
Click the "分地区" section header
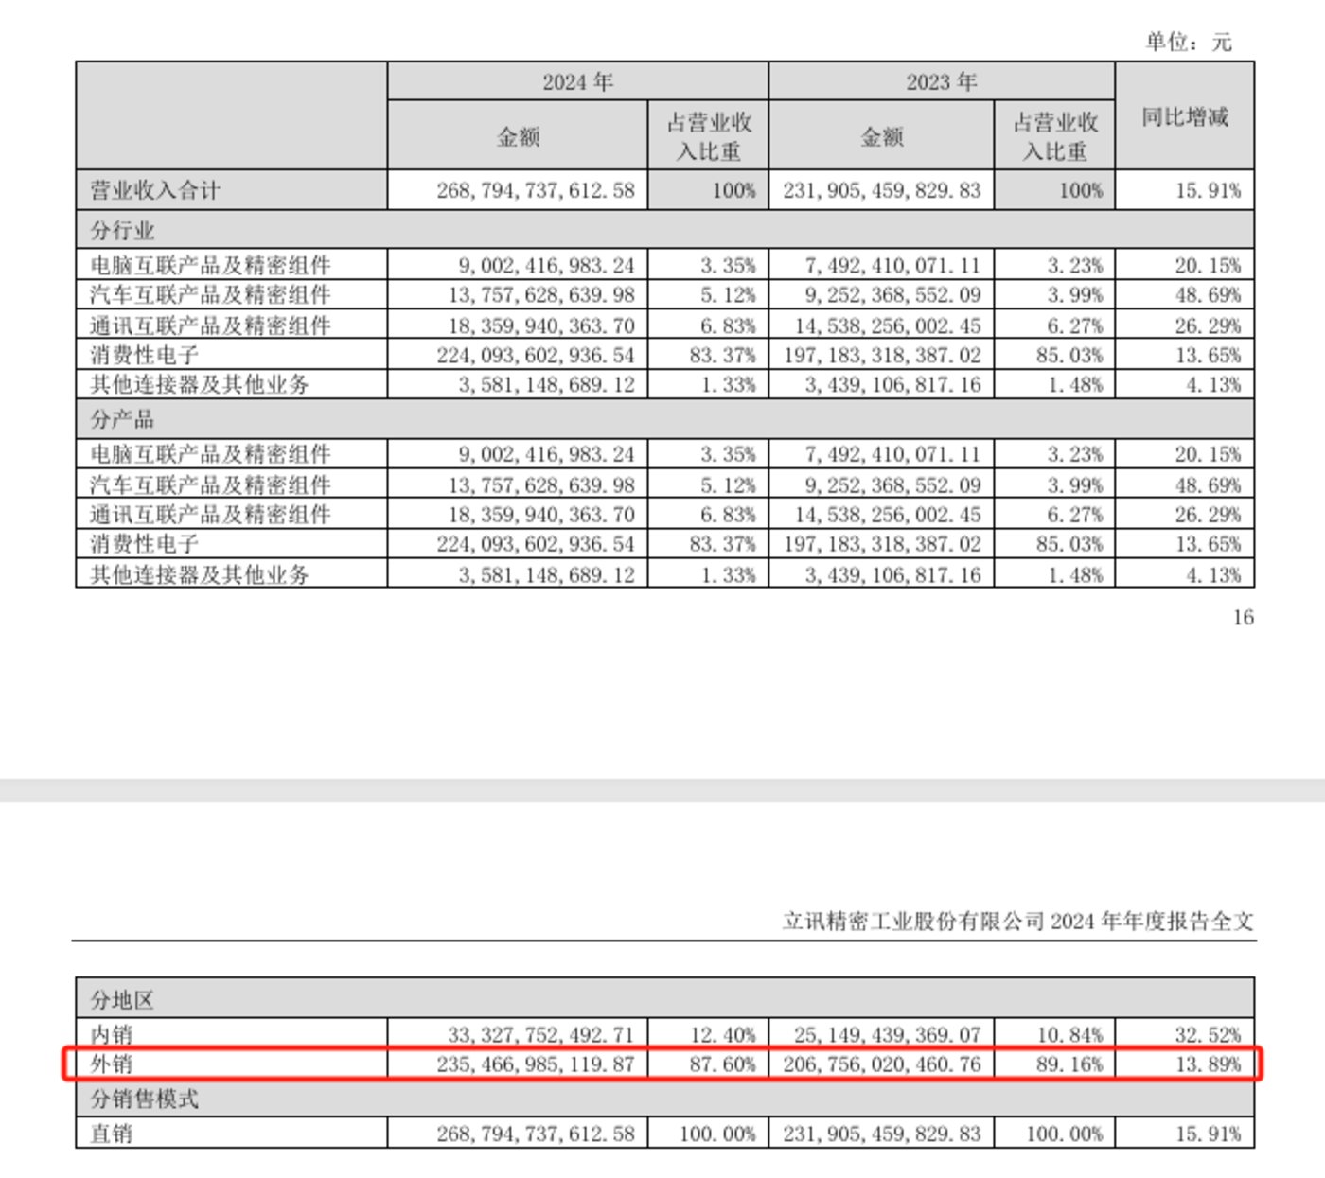[122, 999]
